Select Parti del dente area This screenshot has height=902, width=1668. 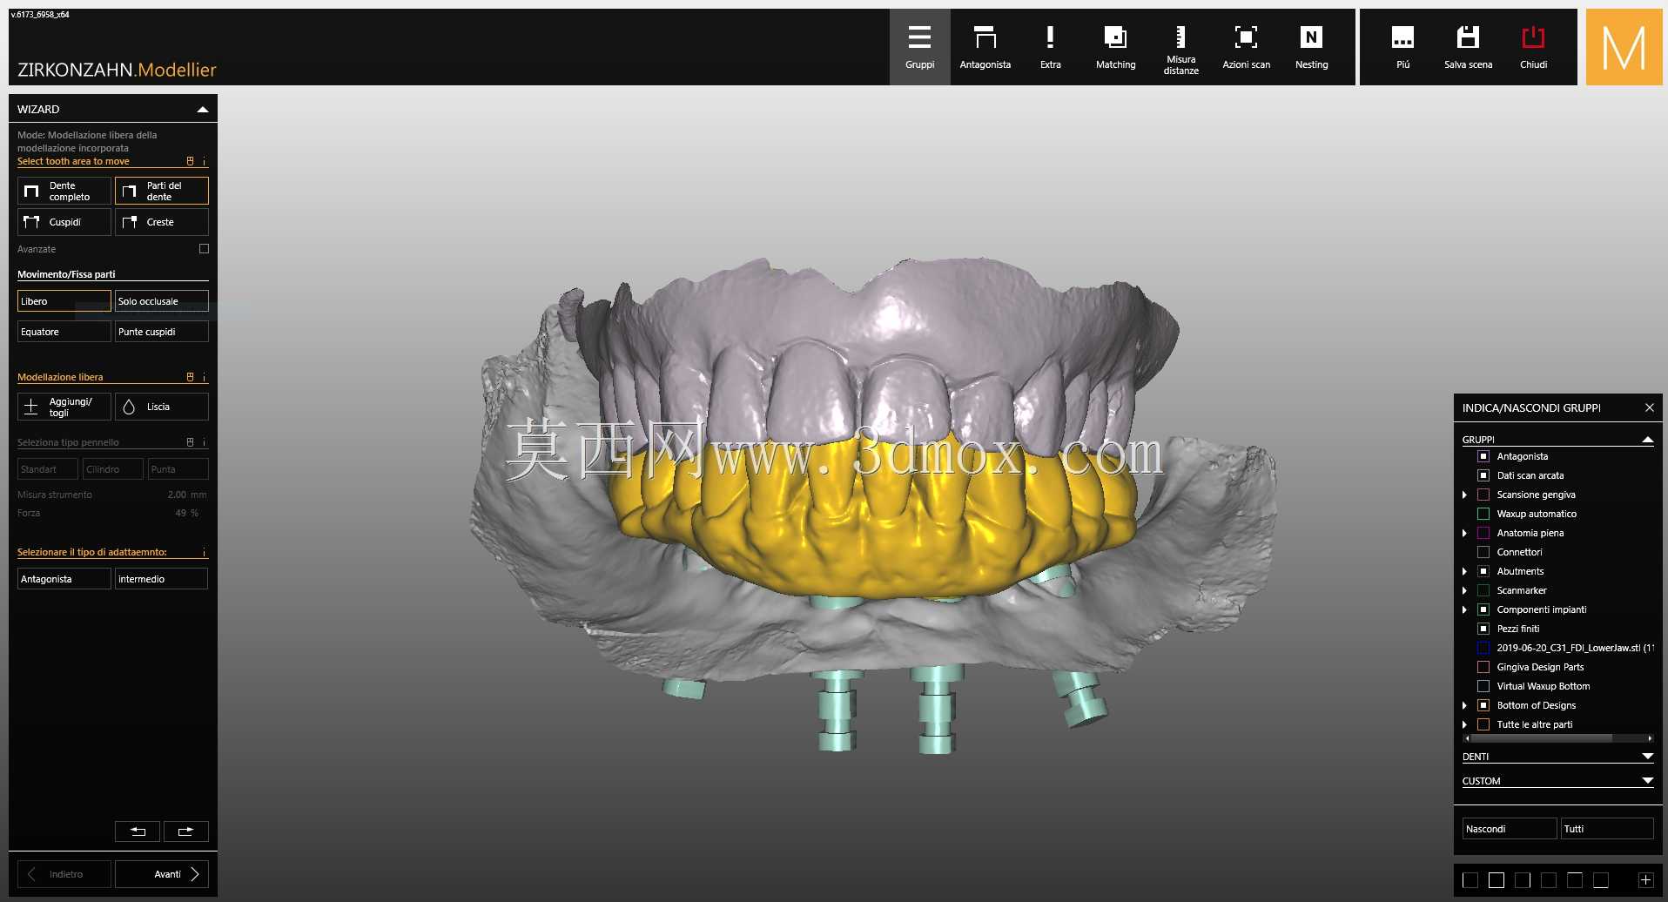point(162,191)
